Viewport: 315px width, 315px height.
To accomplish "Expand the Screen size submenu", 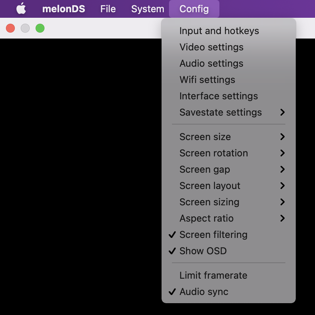I will tap(205, 137).
